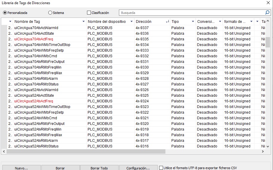Click in the Busqueda search field
273x170 pixels.
click(191, 13)
